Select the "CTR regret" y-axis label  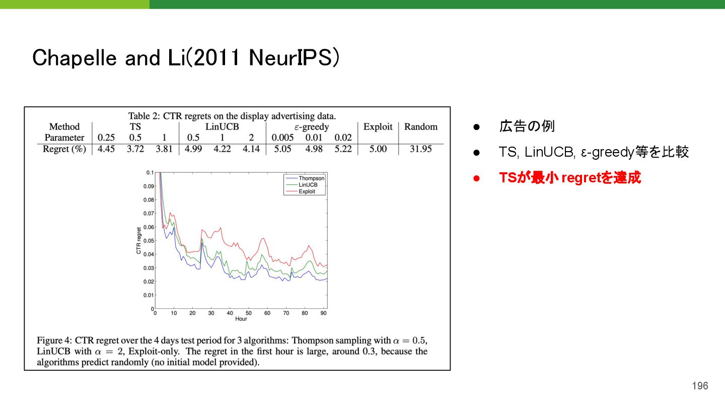click(139, 240)
